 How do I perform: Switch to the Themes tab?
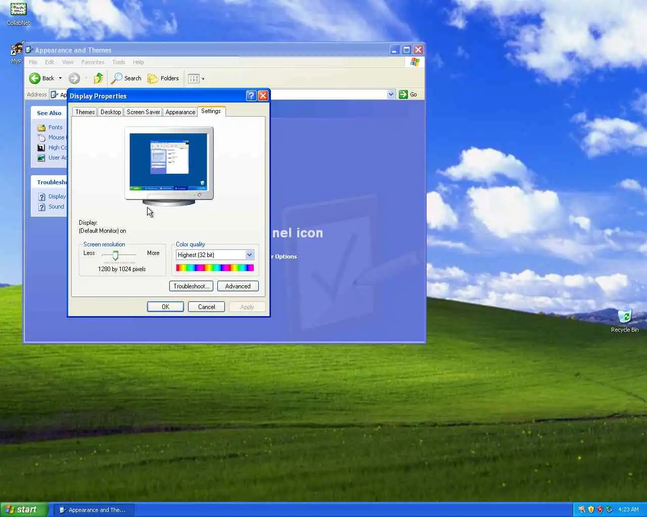pos(85,112)
